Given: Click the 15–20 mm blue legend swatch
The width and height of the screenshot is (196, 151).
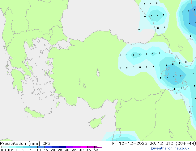Looking at the screenshot, I should [48, 147].
